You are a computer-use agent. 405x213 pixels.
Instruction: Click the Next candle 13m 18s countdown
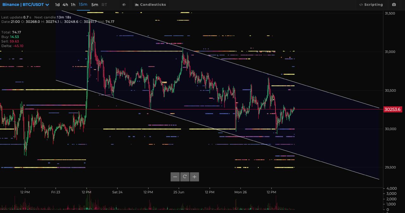click(53, 17)
